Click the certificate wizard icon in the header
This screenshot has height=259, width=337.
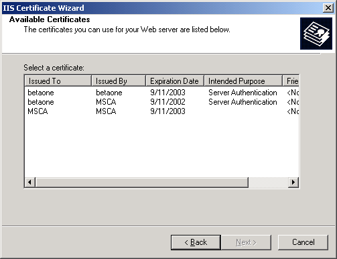[x=316, y=34]
